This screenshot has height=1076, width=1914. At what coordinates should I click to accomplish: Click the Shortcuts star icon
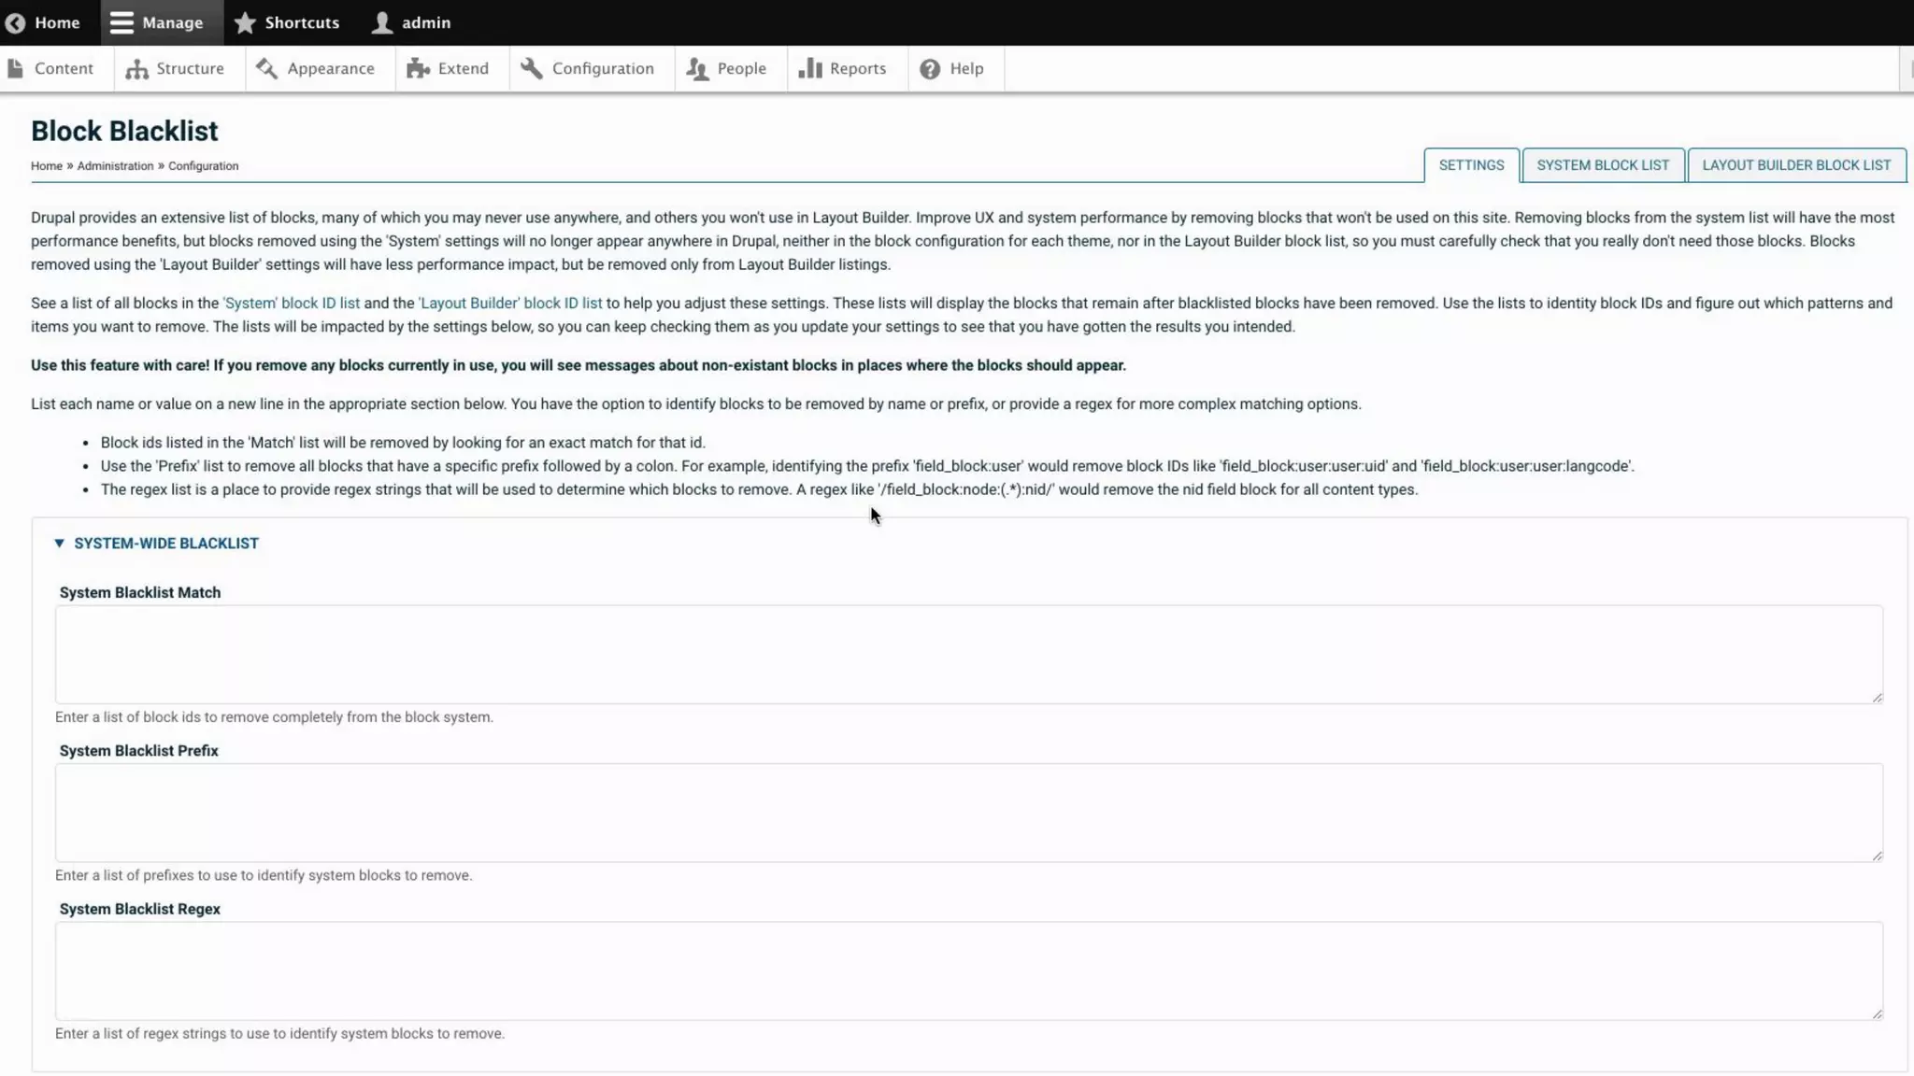click(x=245, y=22)
